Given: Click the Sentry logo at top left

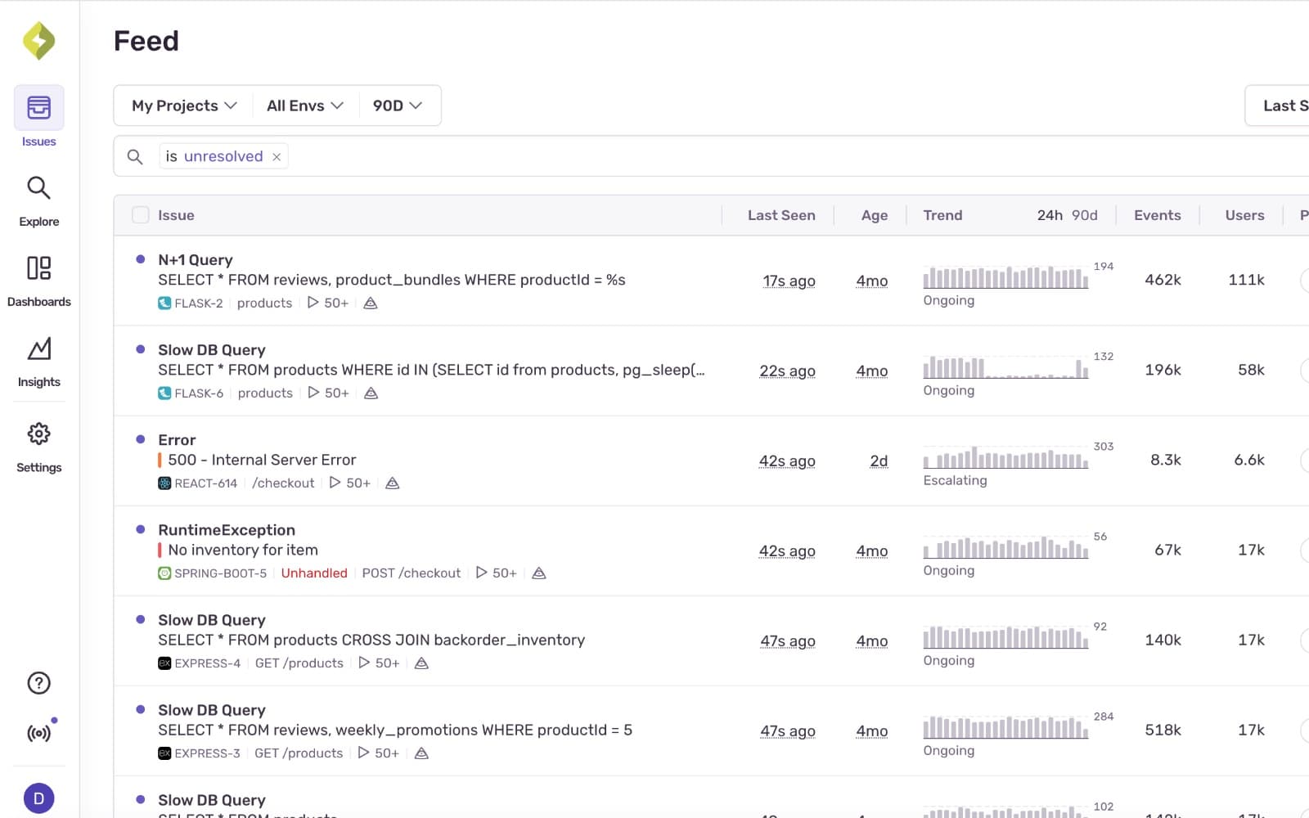Looking at the screenshot, I should tap(38, 41).
